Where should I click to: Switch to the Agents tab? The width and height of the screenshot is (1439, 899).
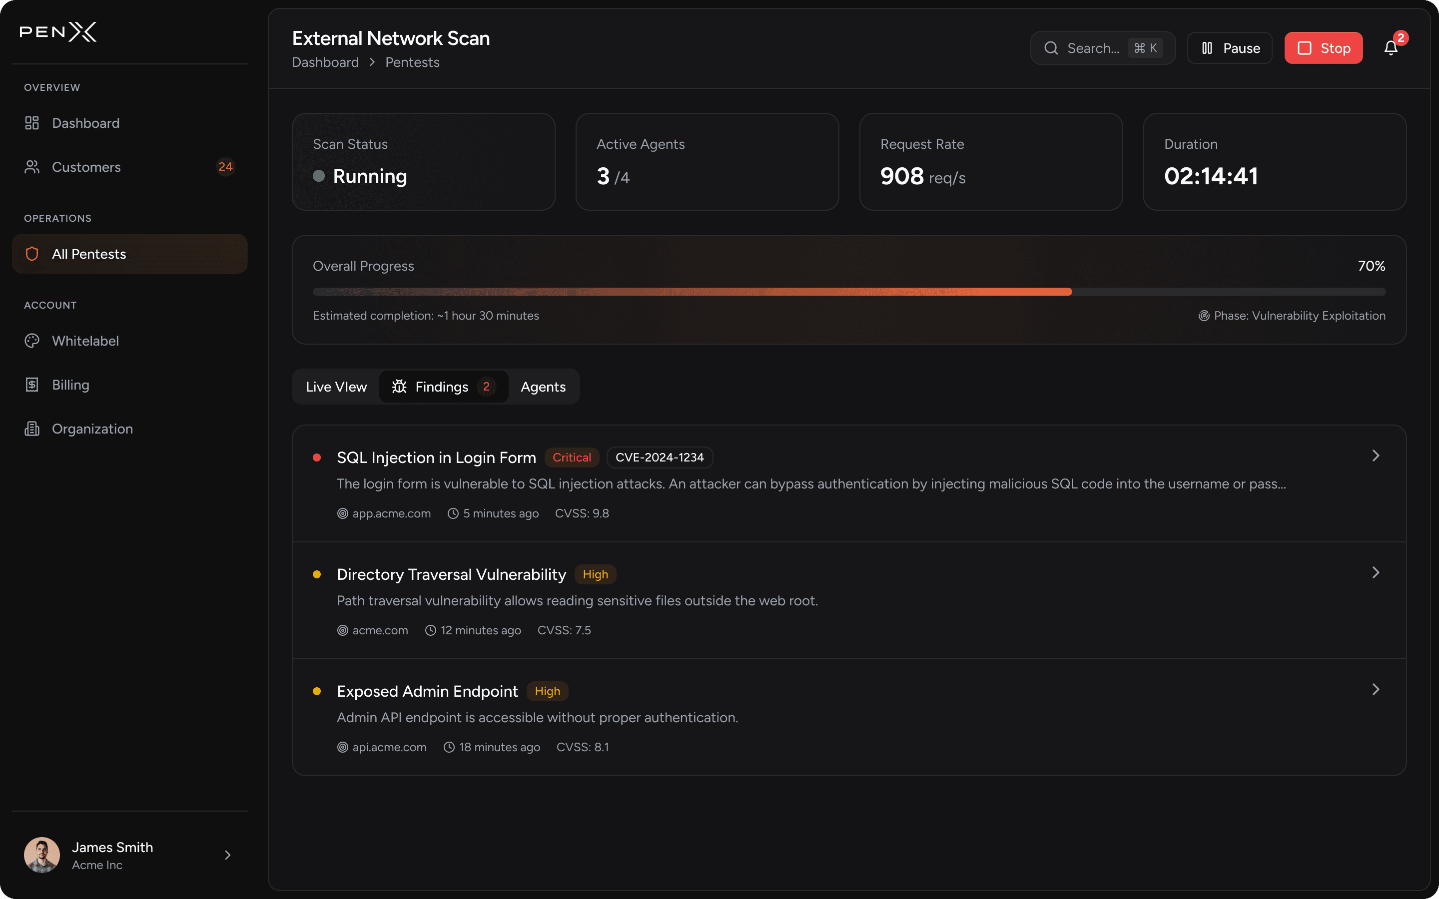pos(543,387)
